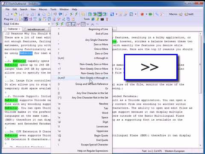Open the New file dropdown arrow
The image size is (205, 154).
tap(12, 14)
